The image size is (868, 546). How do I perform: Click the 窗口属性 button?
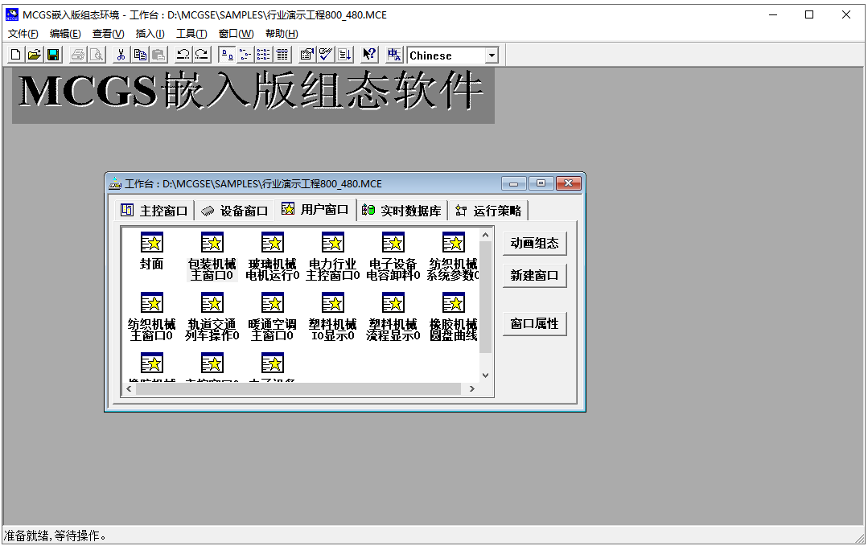tap(534, 323)
